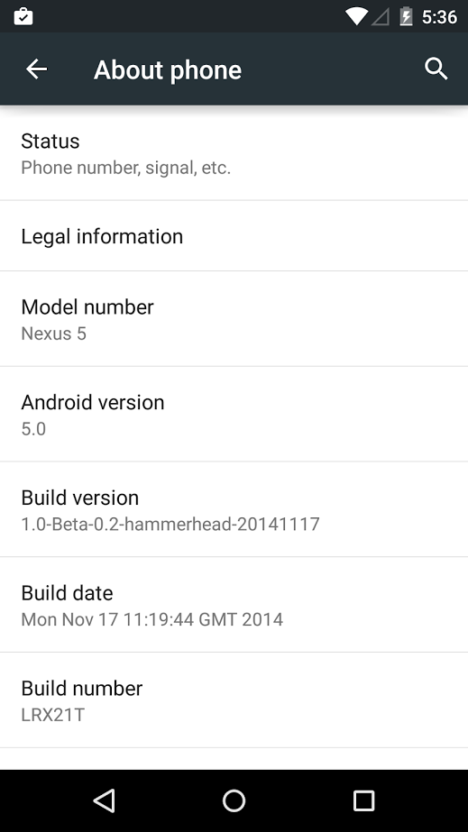This screenshot has height=832, width=468.
Task: Open recent apps with square button
Action: (x=363, y=800)
